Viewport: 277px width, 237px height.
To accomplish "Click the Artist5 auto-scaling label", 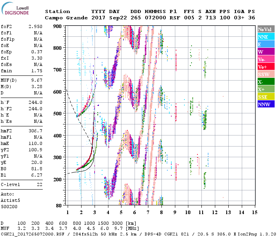I will pos(12,200).
